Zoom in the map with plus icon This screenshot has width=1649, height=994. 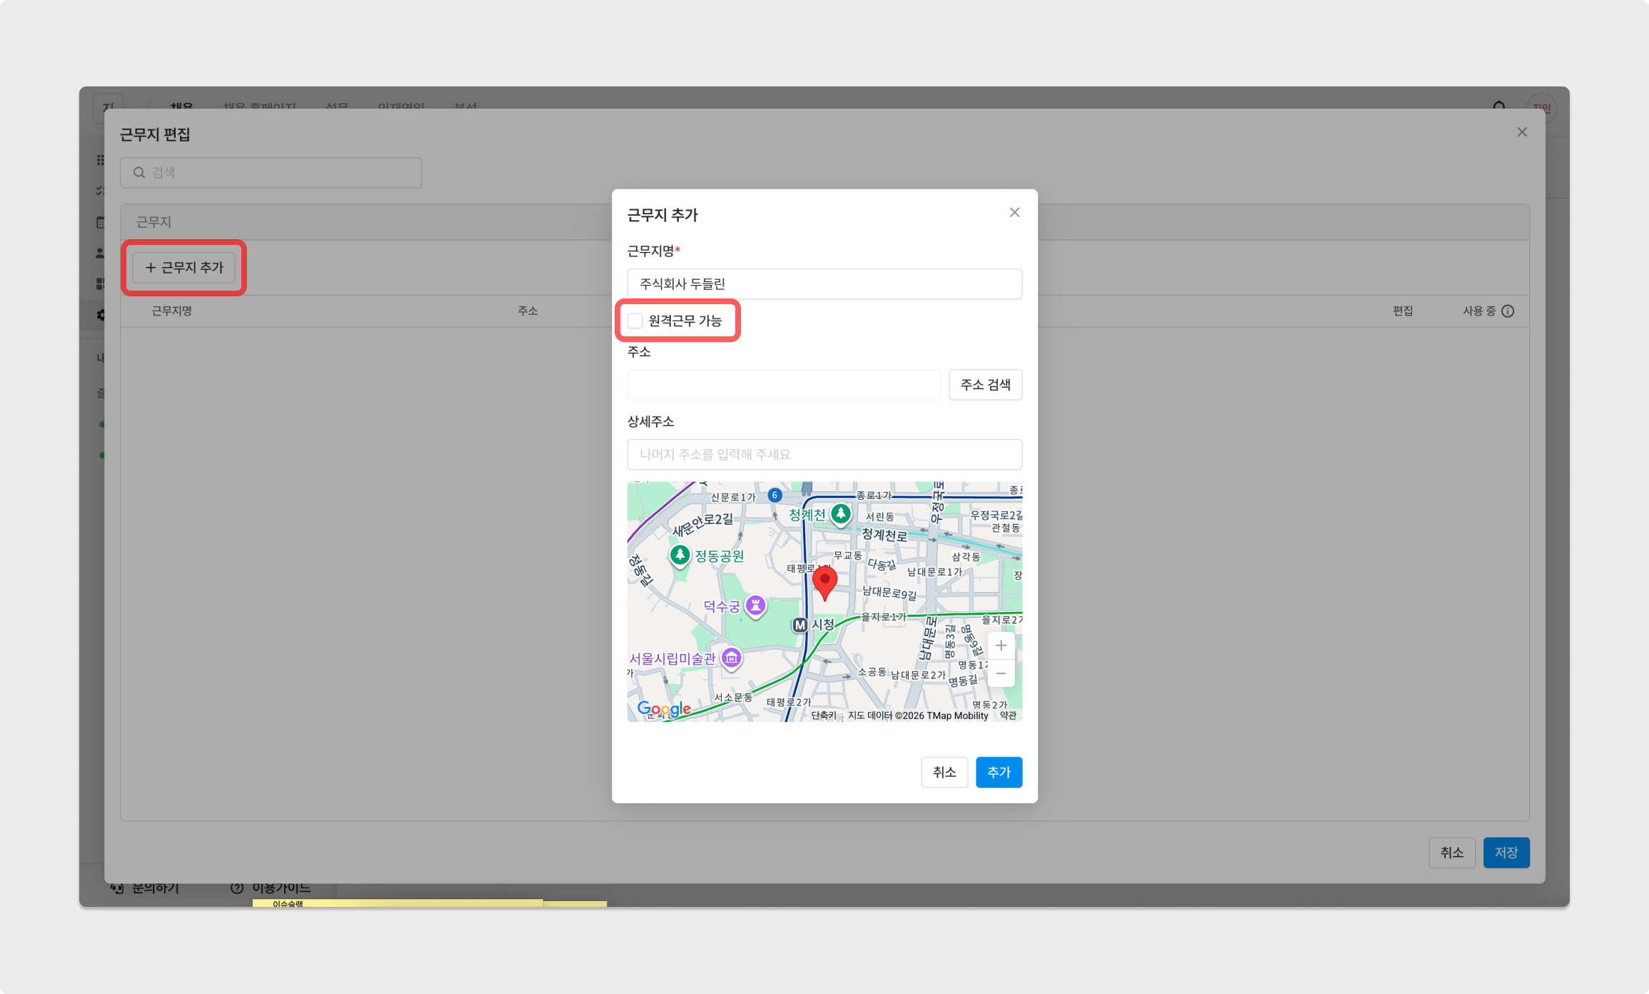[1001, 646]
